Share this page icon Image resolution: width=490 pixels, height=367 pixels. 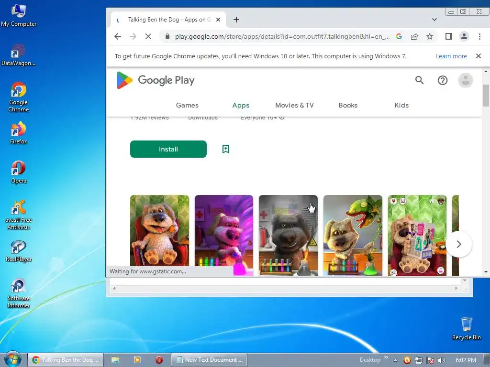click(414, 36)
